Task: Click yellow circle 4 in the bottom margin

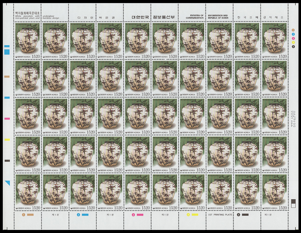Action: pyautogui.click(x=188, y=215)
